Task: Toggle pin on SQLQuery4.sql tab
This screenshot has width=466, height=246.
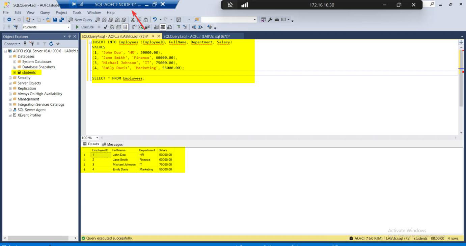Action: click(x=153, y=36)
